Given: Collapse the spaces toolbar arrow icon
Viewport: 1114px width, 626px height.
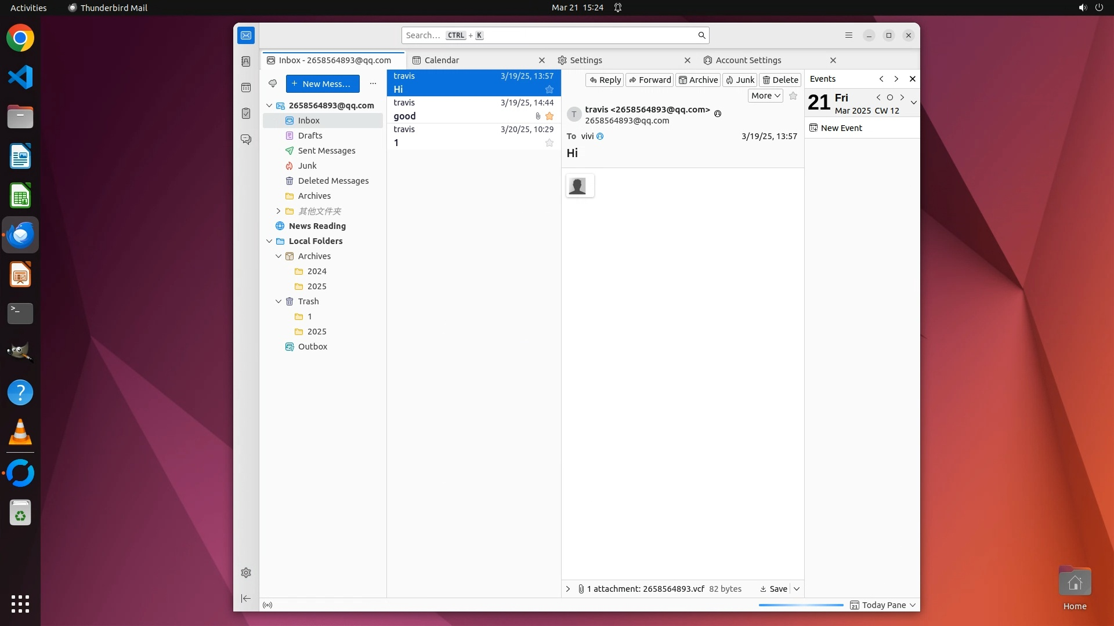Looking at the screenshot, I should pyautogui.click(x=246, y=598).
